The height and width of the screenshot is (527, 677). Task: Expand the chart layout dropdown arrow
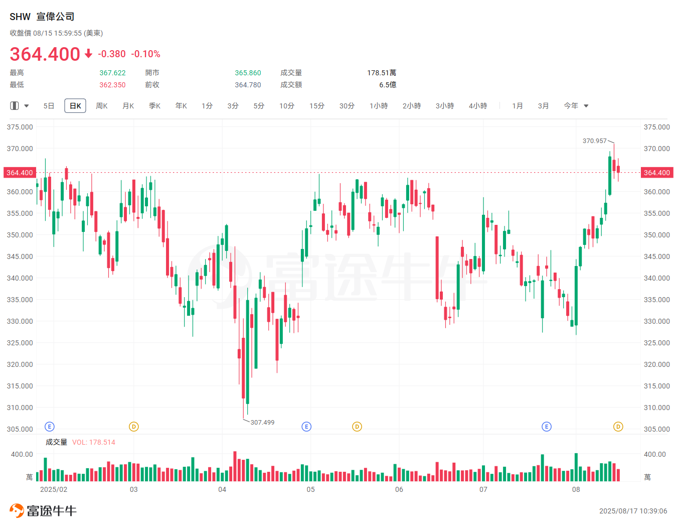(27, 106)
